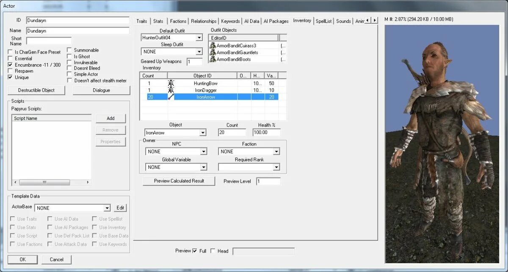508x272 pixels.
Task: Switch to the AI Data tab
Action: coord(251,21)
